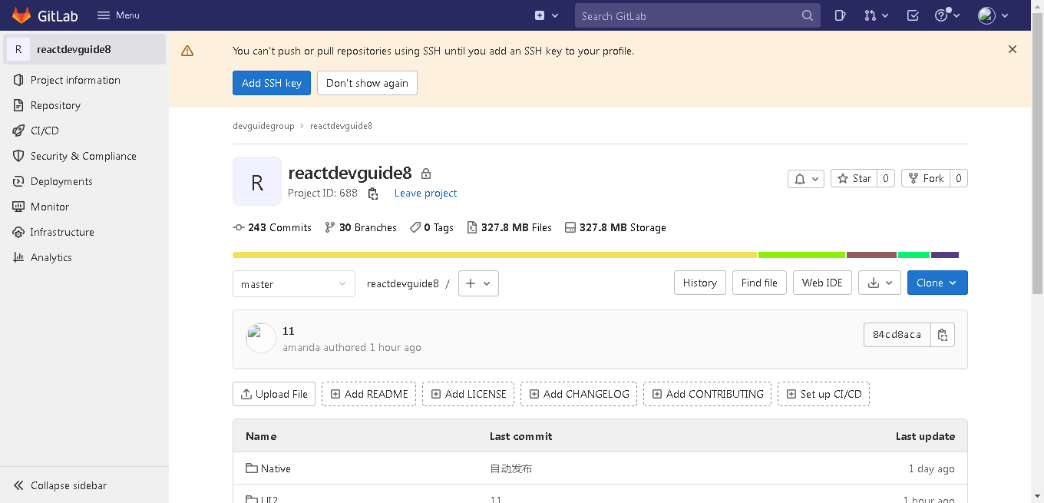Open the Web IDE
The width and height of the screenshot is (1044, 503).
(822, 283)
